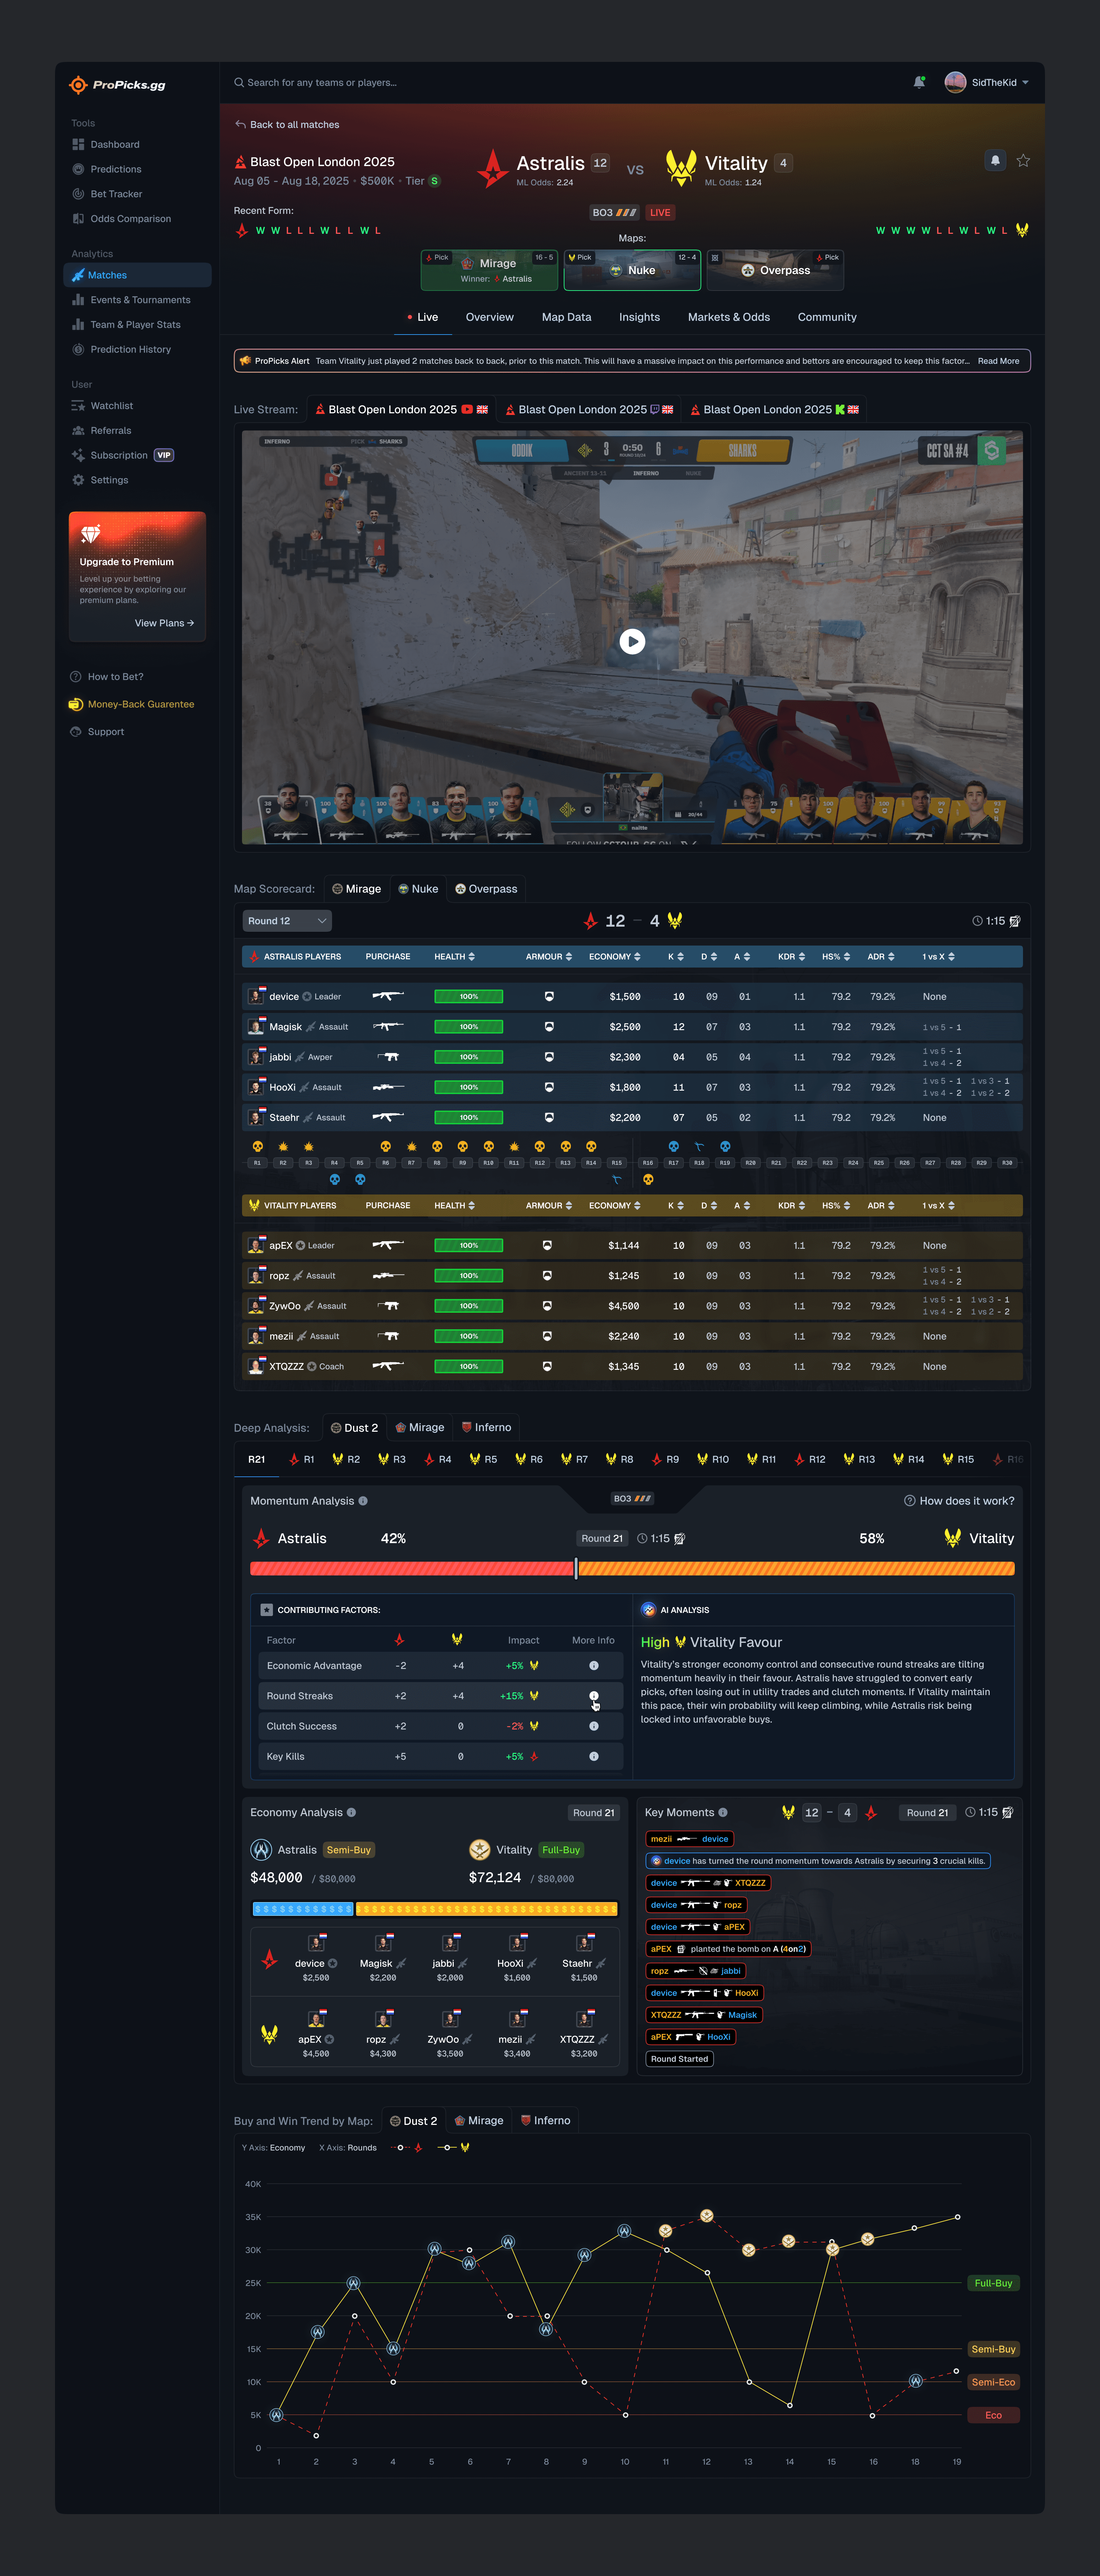Switch to the Community tab
1100x2576 pixels.
[827, 317]
